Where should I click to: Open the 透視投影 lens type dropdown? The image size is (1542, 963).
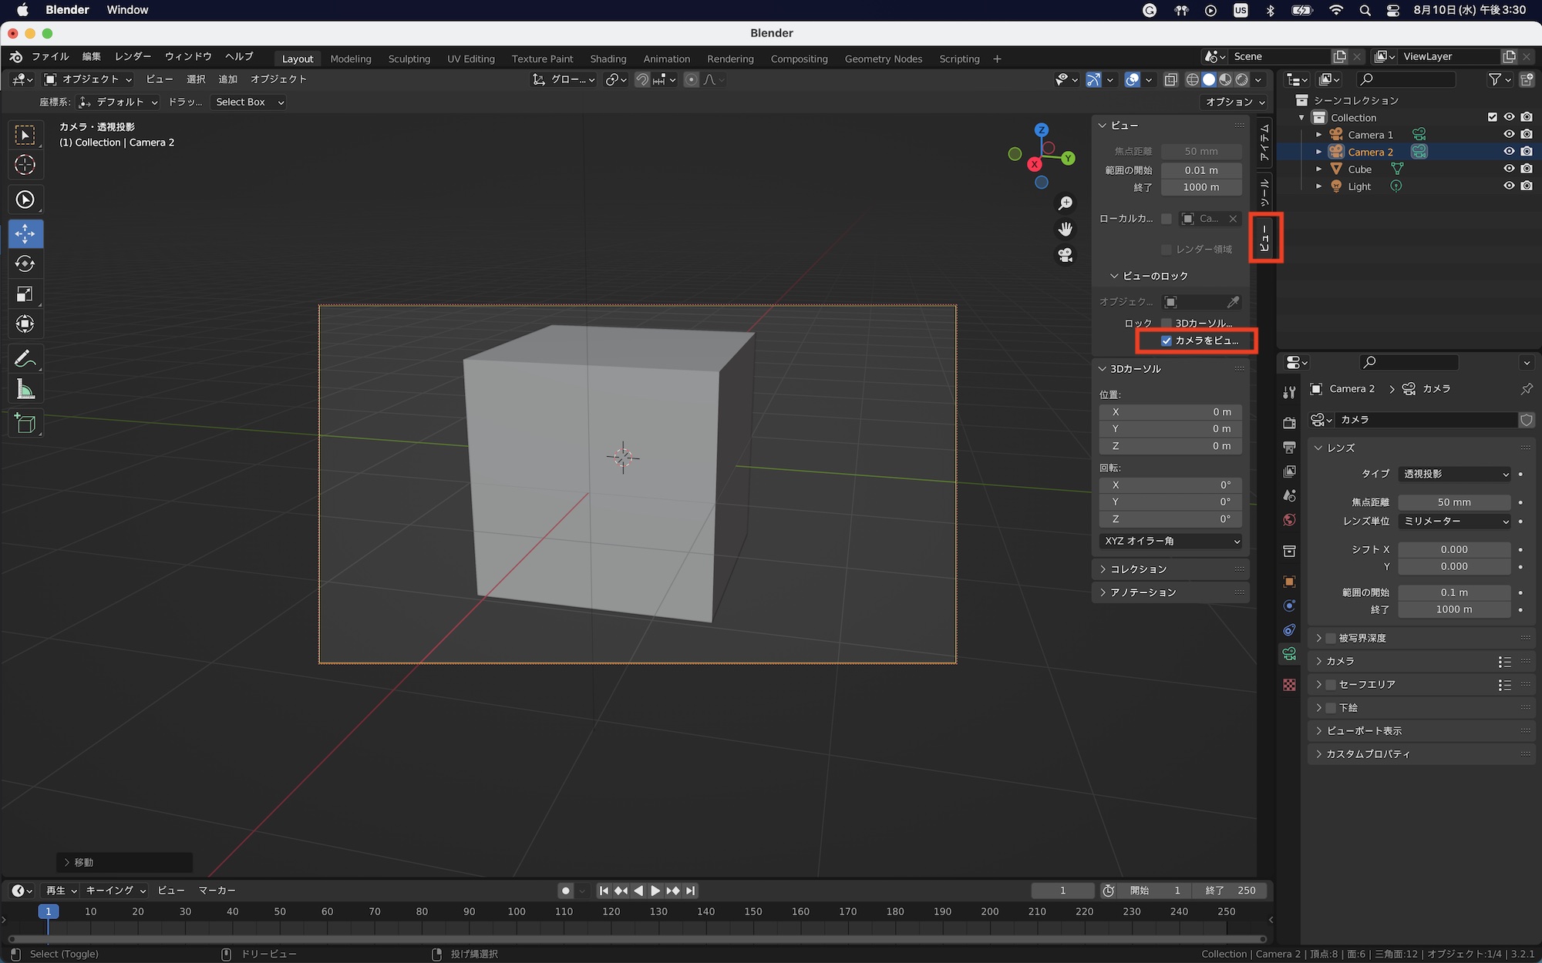click(x=1455, y=474)
